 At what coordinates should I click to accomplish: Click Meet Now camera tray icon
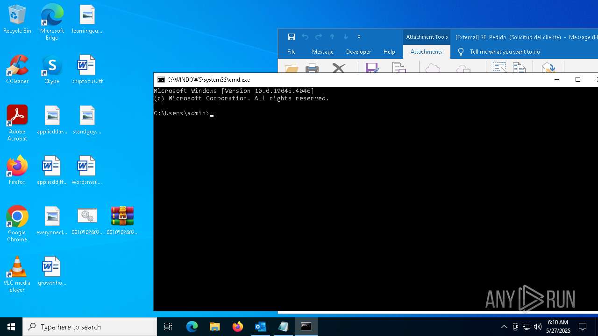(x=515, y=327)
